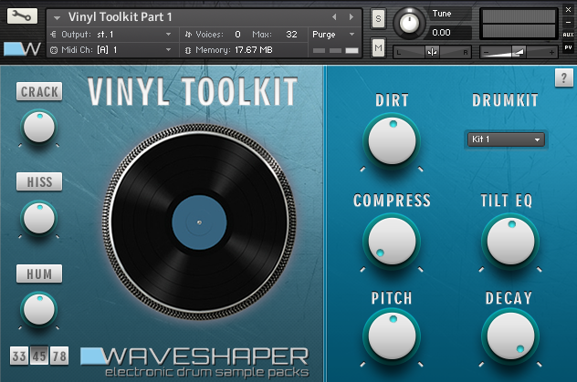
Task: Toggle the CRACK noise button
Action: tap(39, 91)
